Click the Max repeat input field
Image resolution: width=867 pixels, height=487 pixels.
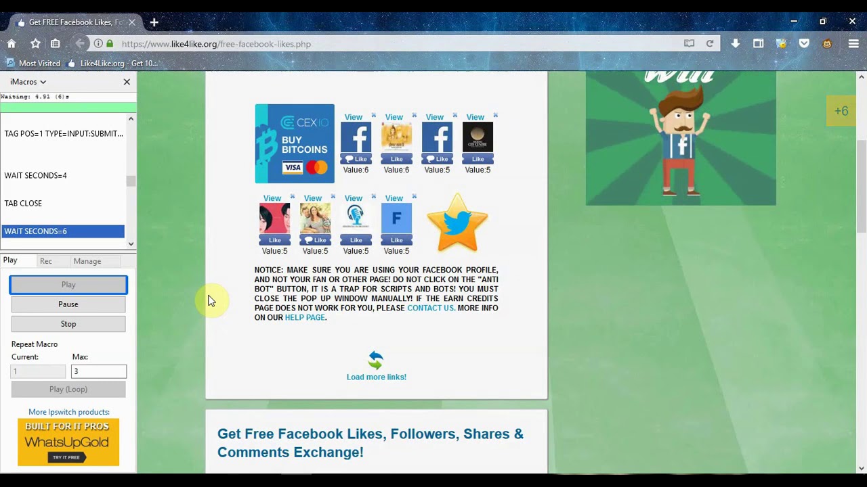(x=98, y=371)
